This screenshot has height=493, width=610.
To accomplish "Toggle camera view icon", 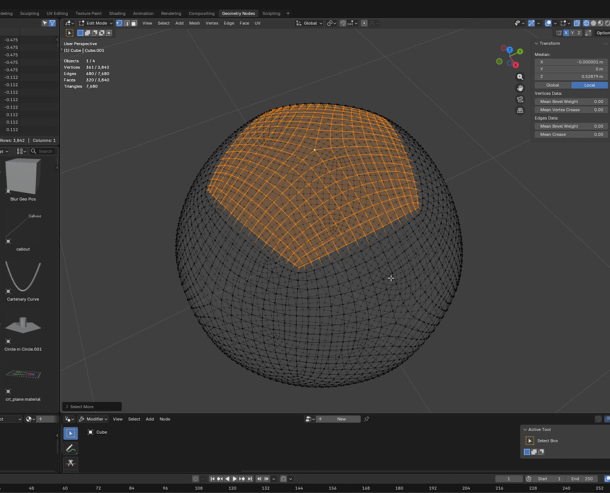I will tap(520, 99).
